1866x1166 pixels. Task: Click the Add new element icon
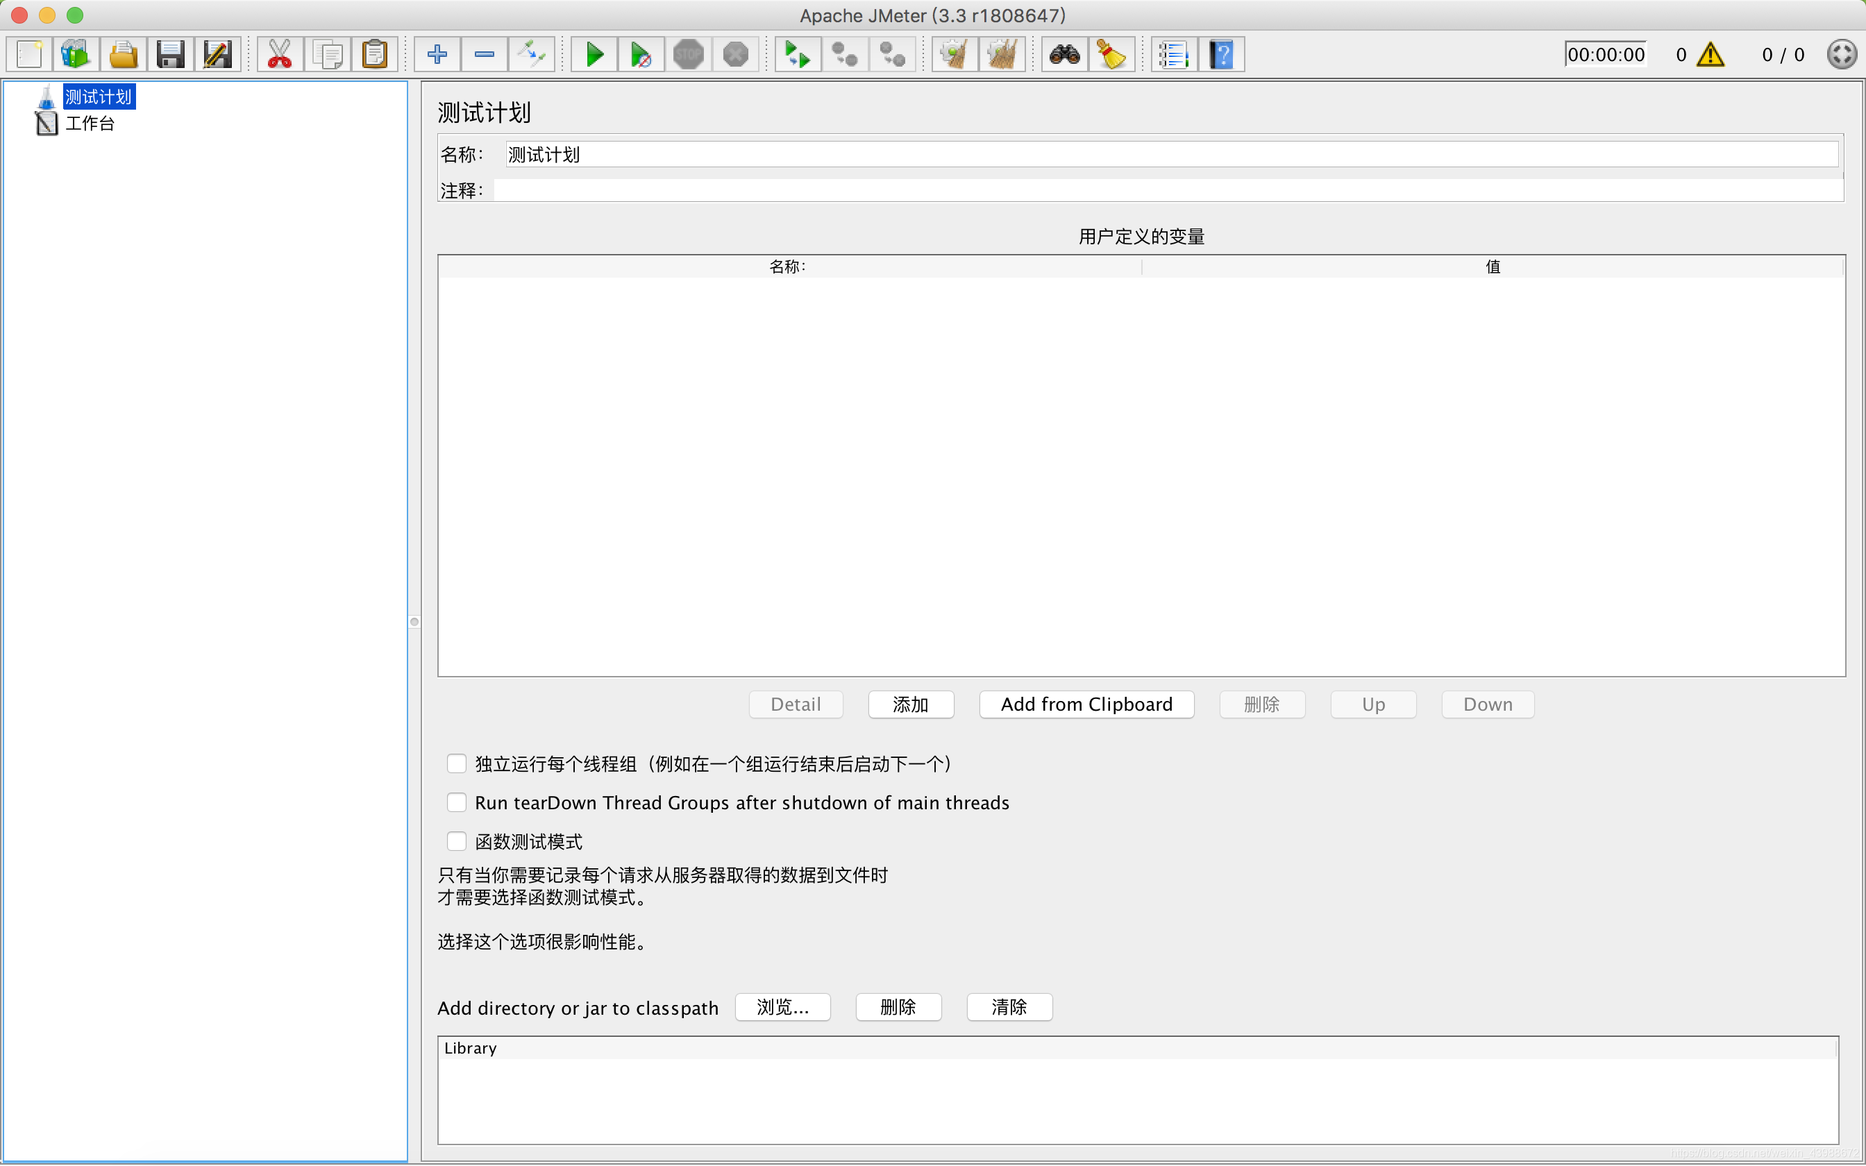coord(437,55)
